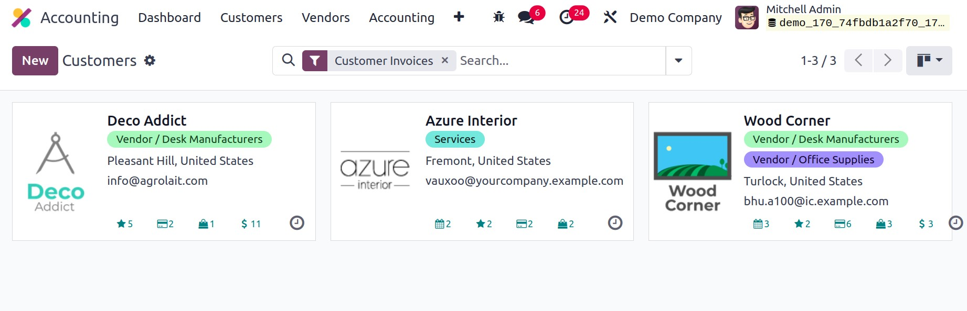The height and width of the screenshot is (311, 967).
Task: Click Azure Interior's activity clock icon
Action: (615, 223)
